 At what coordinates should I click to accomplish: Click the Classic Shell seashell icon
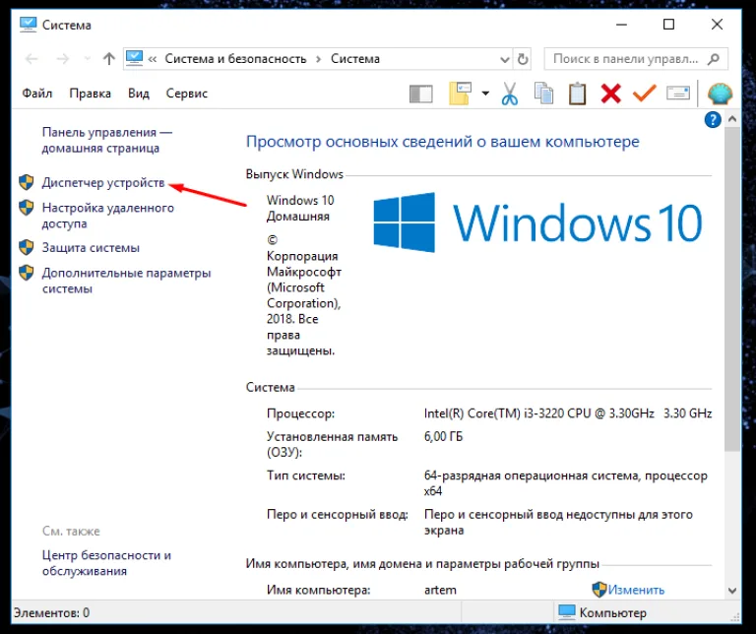(720, 94)
